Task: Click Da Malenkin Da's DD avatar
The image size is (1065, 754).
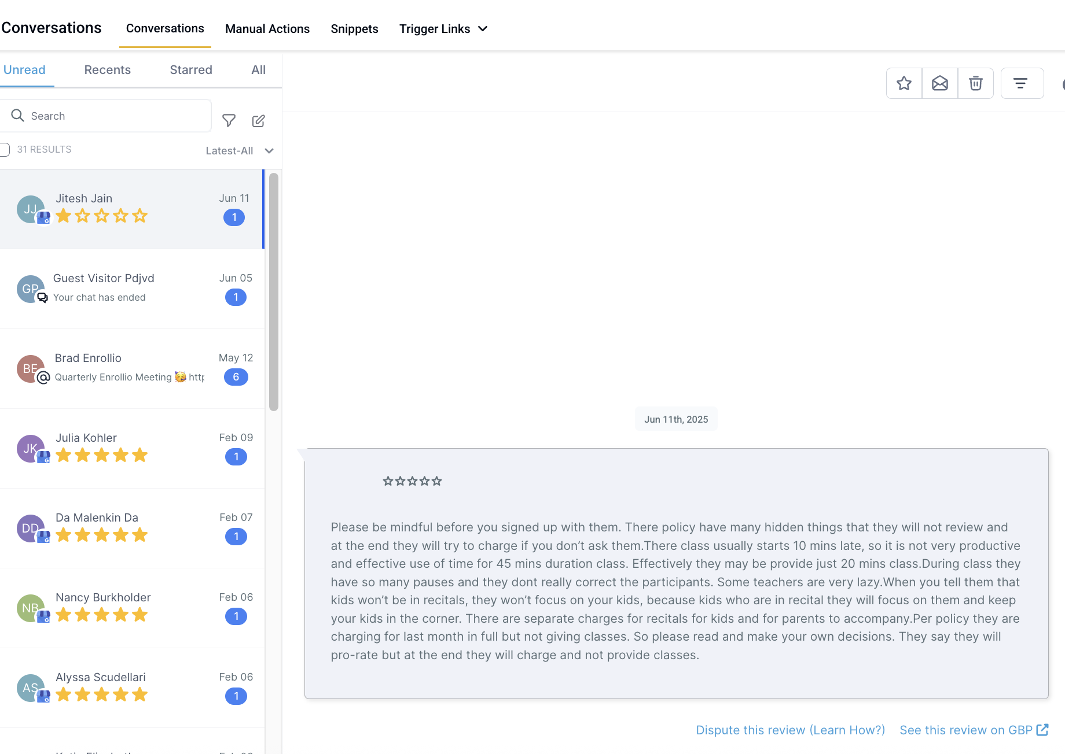Action: (x=31, y=528)
